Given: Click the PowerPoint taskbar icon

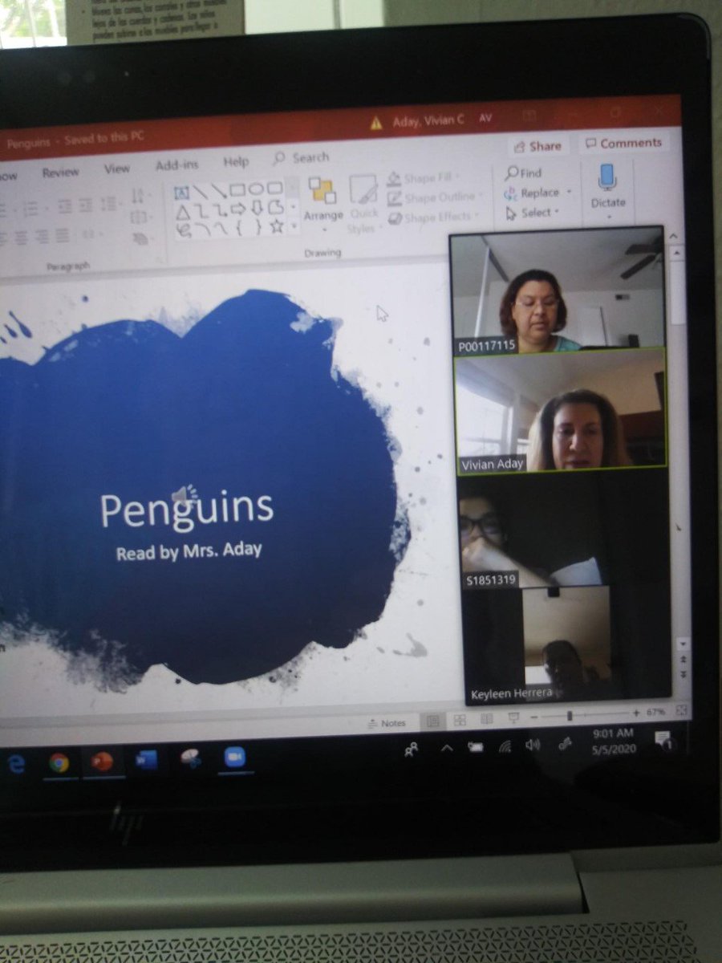Looking at the screenshot, I should coord(102,762).
